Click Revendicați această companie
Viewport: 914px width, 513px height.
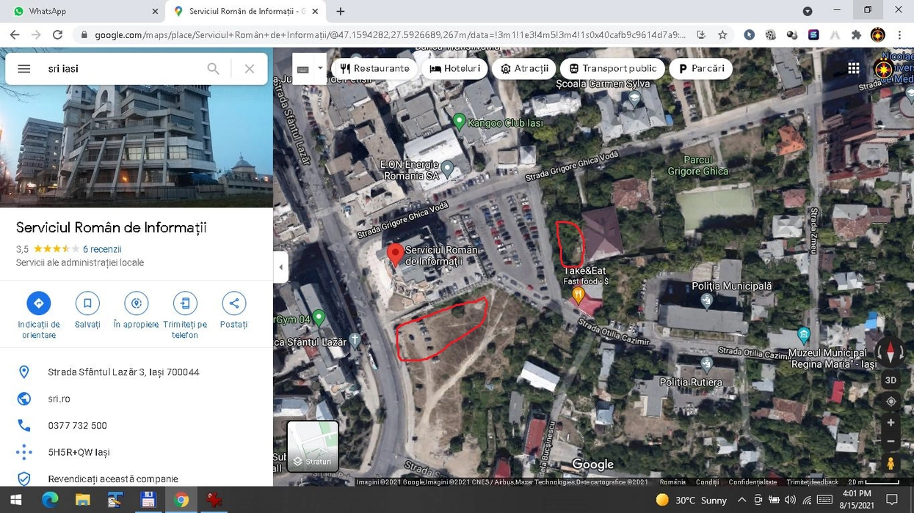(113, 479)
